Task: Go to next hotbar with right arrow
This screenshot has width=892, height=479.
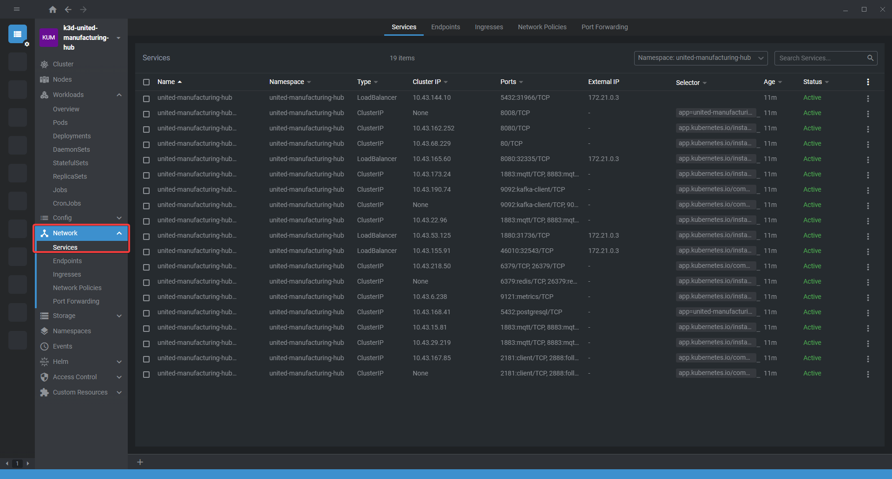Action: pyautogui.click(x=28, y=463)
